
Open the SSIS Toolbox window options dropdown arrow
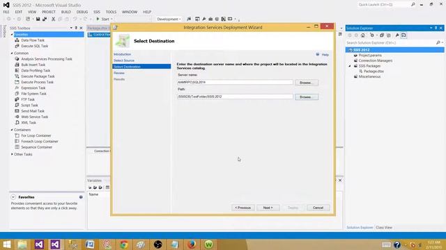coord(71,28)
